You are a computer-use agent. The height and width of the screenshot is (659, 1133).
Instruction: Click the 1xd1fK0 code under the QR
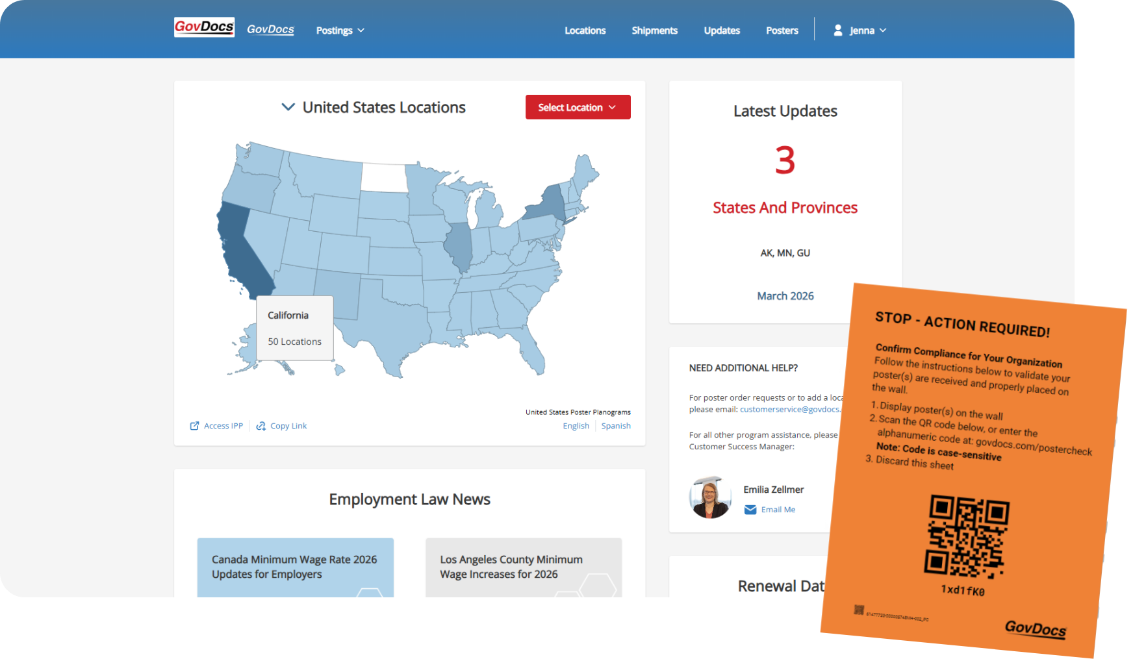click(x=963, y=591)
